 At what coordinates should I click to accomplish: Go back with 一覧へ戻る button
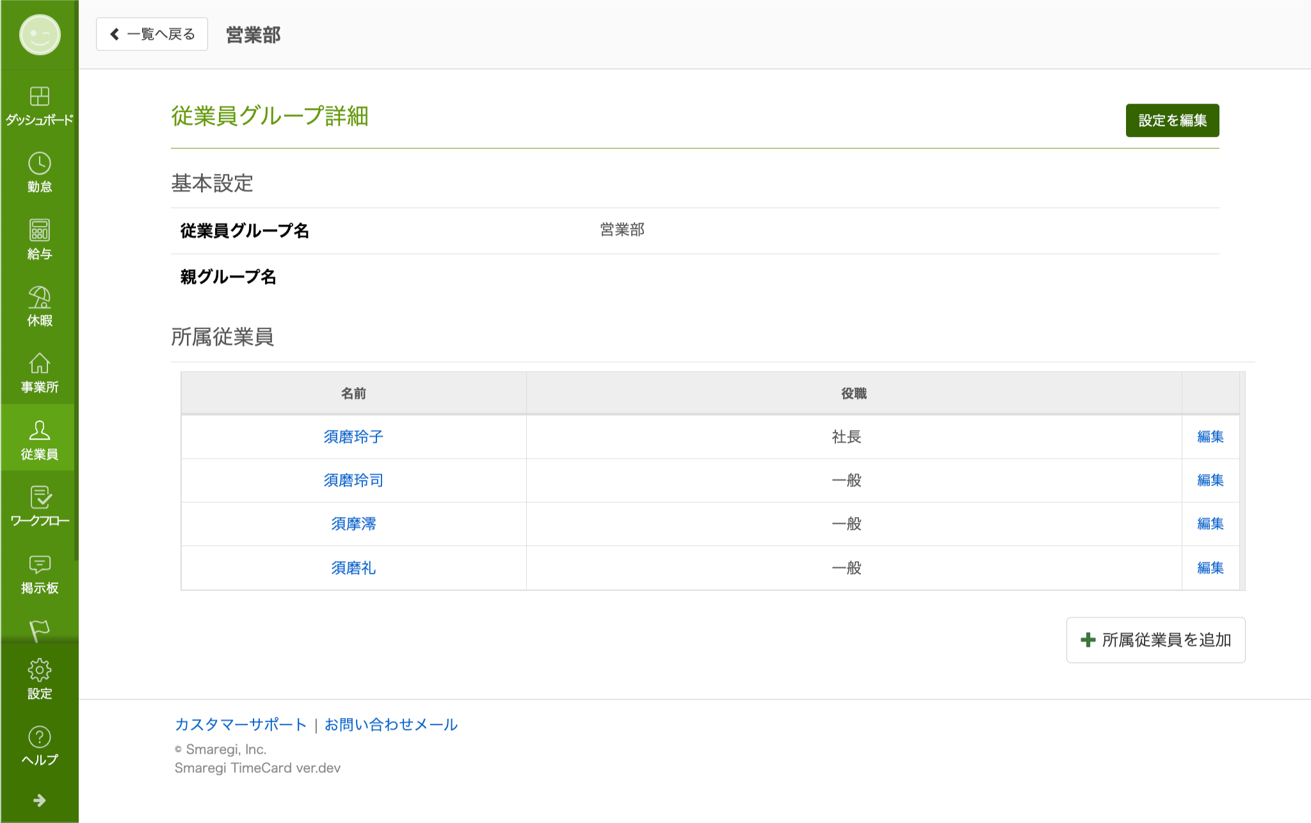(152, 34)
